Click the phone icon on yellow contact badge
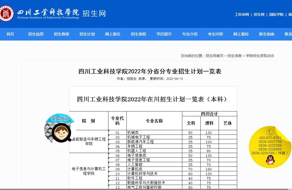 click(x=270, y=132)
